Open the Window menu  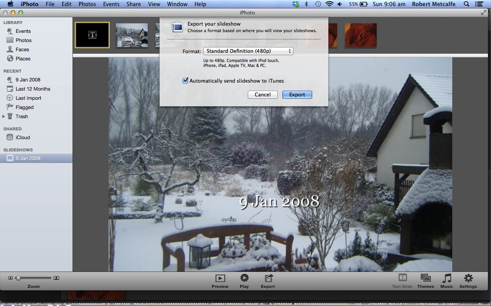coord(177,4)
